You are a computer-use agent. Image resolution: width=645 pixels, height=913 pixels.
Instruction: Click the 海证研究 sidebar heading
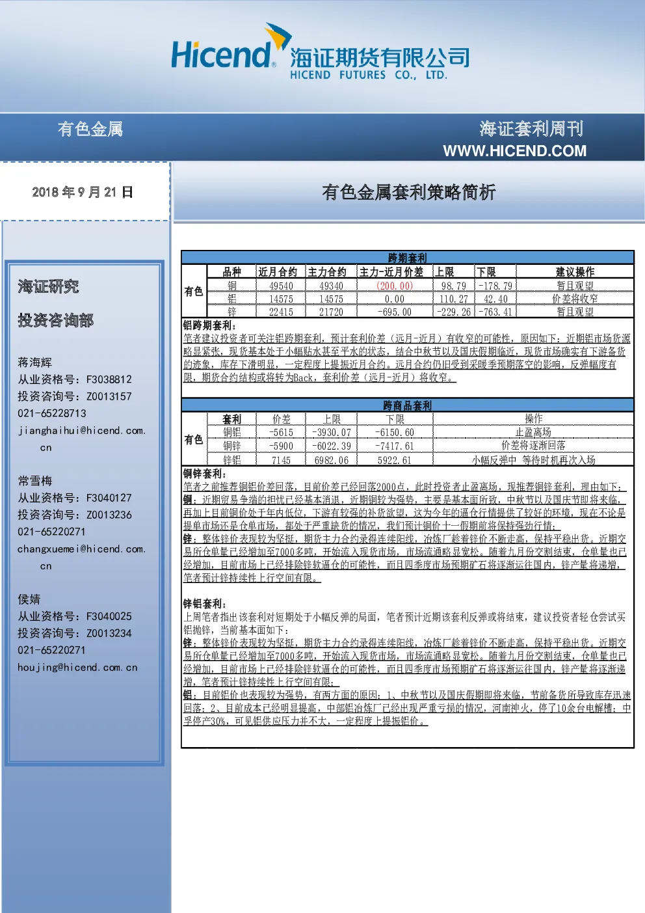click(48, 286)
